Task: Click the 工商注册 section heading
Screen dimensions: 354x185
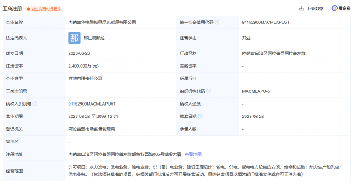Action: (12, 8)
